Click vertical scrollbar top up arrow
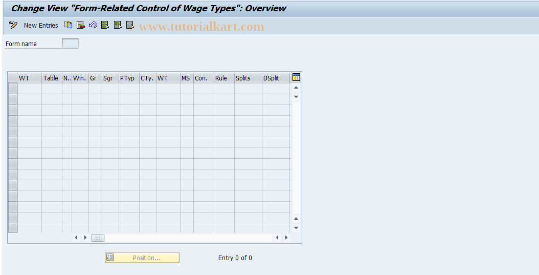 (296, 88)
